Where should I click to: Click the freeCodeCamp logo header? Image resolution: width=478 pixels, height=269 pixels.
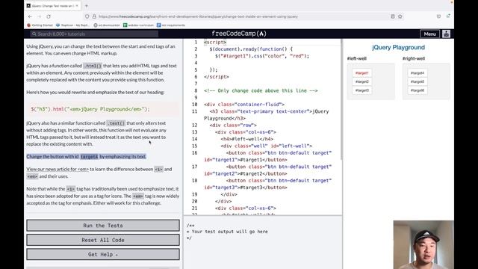(x=239, y=34)
